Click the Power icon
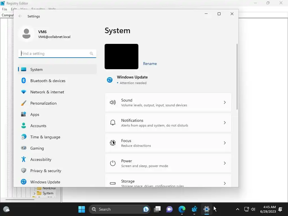 [x=112, y=163]
